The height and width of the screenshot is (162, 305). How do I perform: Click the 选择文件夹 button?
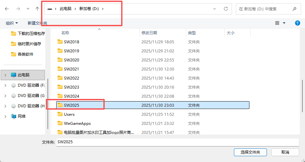[250, 152]
